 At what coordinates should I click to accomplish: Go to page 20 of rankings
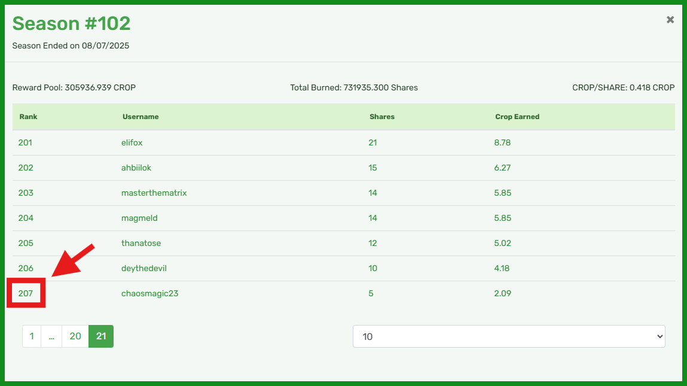click(75, 336)
